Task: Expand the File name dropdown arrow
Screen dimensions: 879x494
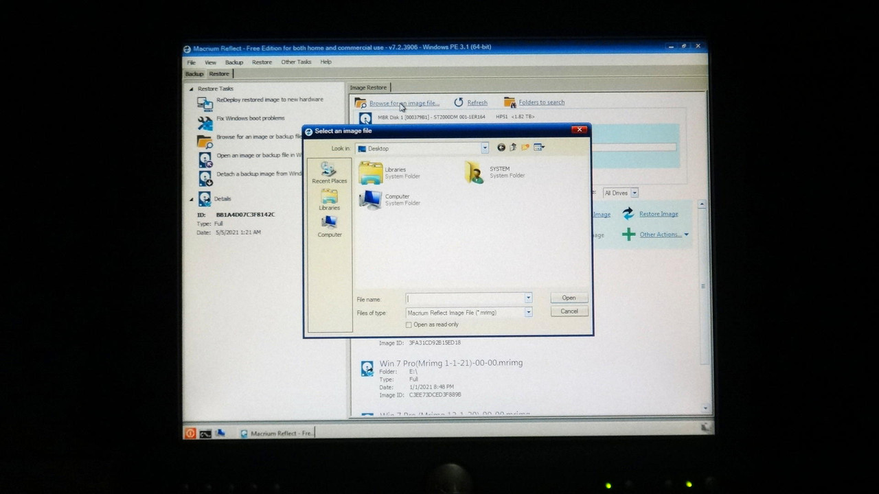Action: (x=528, y=298)
